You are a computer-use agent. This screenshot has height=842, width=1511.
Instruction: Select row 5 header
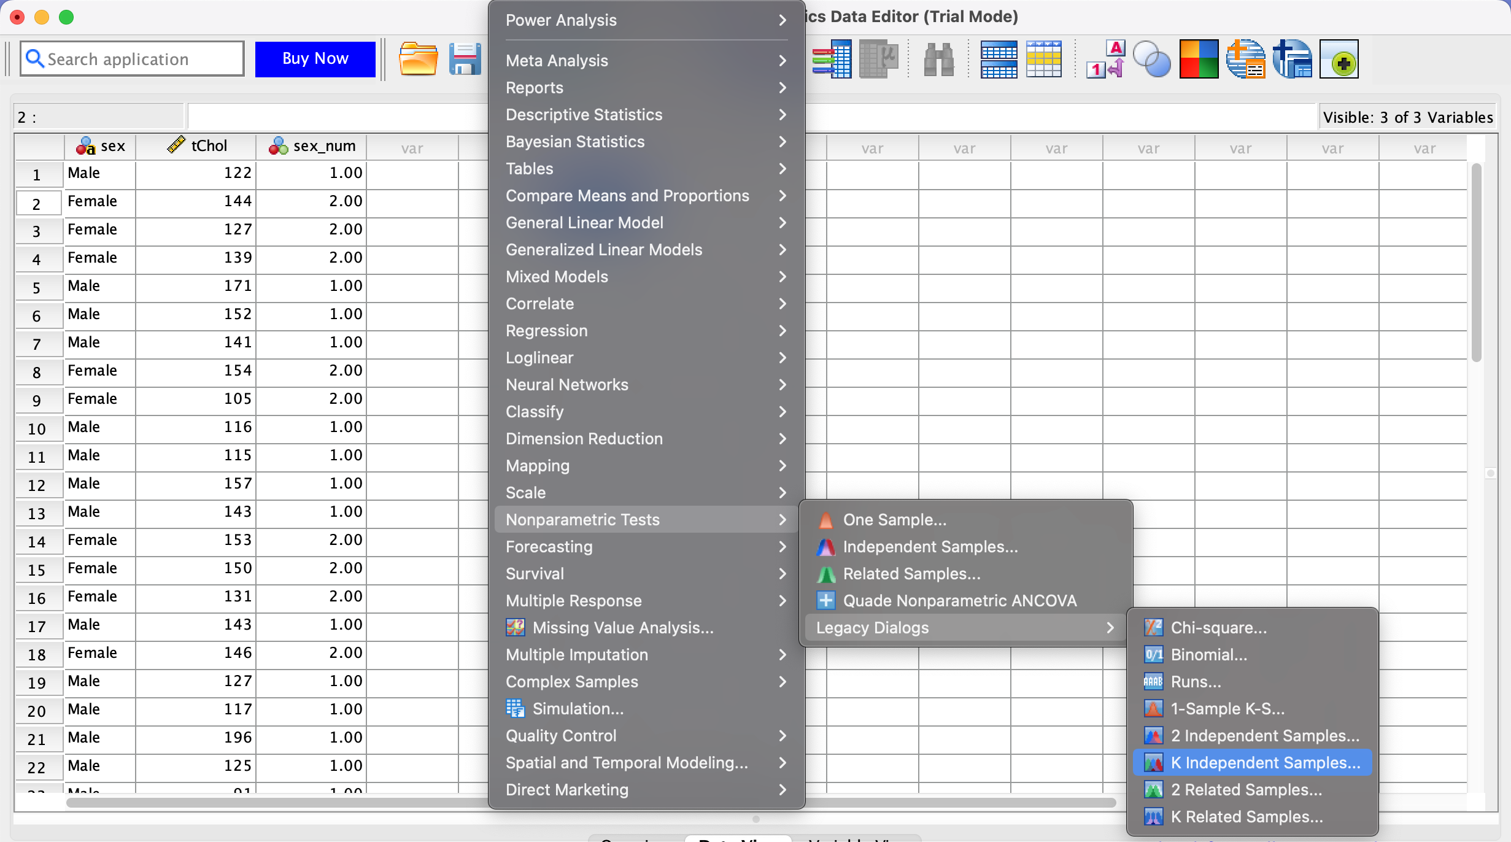coord(37,288)
